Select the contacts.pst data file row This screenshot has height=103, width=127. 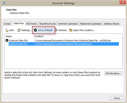[64, 44]
